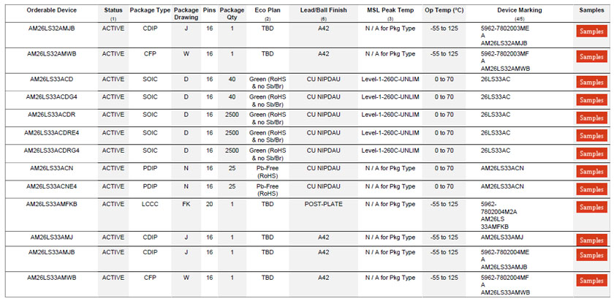This screenshot has width=614, height=304.
Task: Request AM26LS33ACNE4 samples
Action: (x=591, y=190)
